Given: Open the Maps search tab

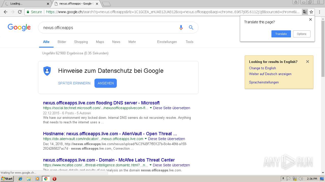Looking at the screenshot, I should [100, 42].
